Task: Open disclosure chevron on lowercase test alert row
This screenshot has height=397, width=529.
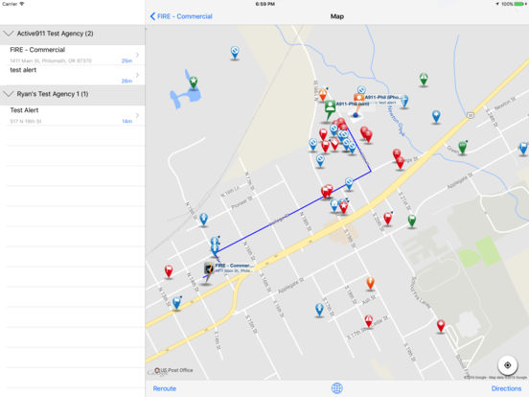Action: click(x=137, y=75)
